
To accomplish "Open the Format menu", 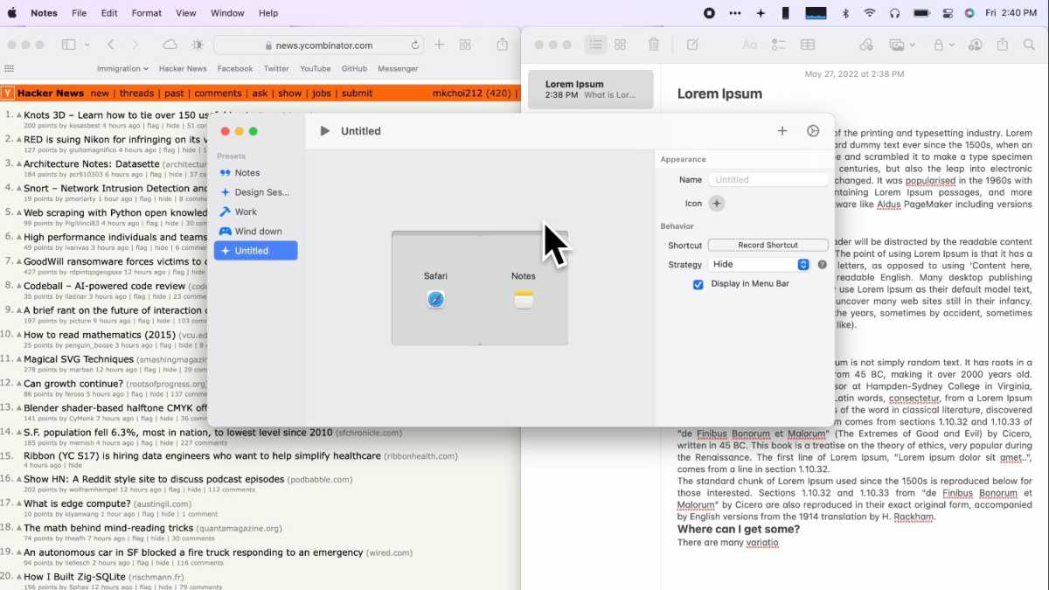I will [147, 13].
